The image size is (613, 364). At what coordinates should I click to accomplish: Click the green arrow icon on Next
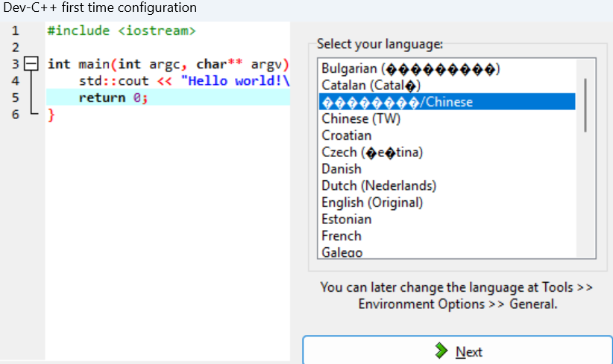441,351
